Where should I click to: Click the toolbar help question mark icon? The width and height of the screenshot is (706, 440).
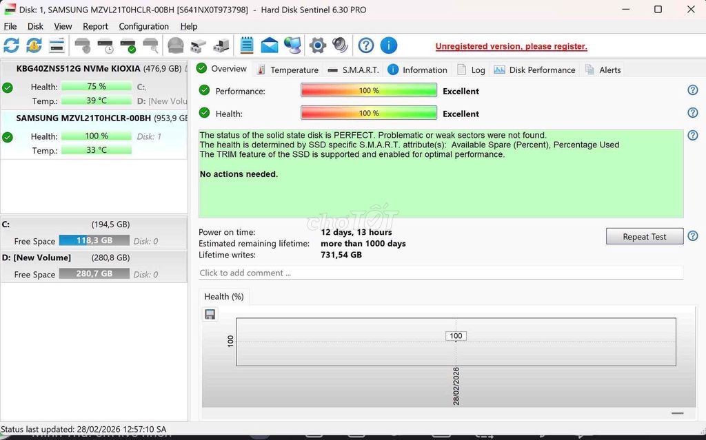366,46
